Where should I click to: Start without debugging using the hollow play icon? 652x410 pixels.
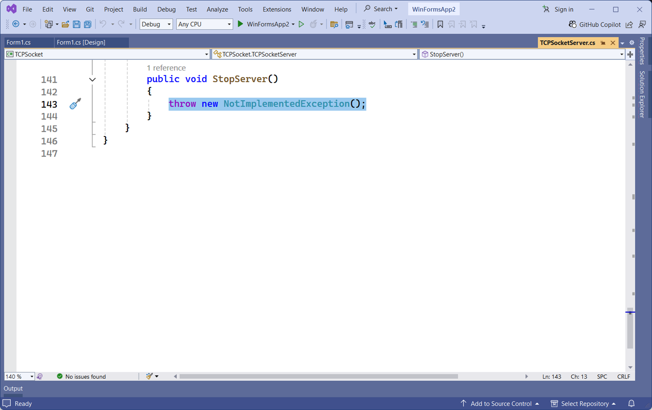tap(301, 24)
